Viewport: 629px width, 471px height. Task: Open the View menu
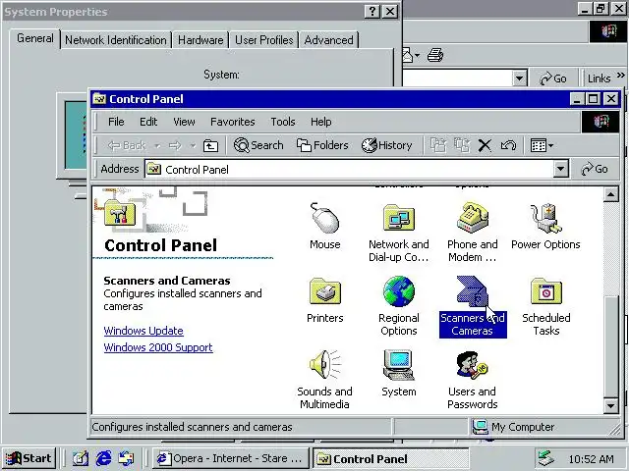click(x=184, y=122)
